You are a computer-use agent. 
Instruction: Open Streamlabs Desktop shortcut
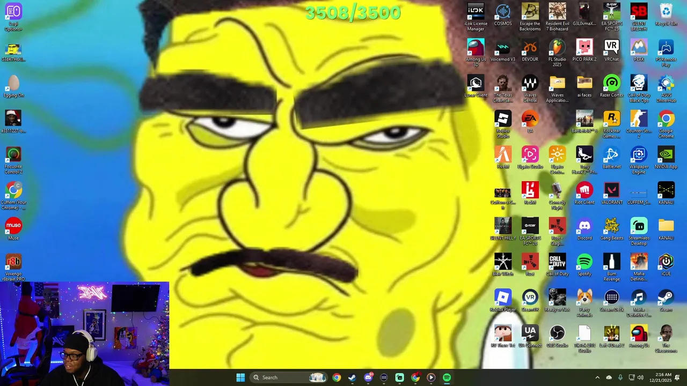click(x=639, y=232)
